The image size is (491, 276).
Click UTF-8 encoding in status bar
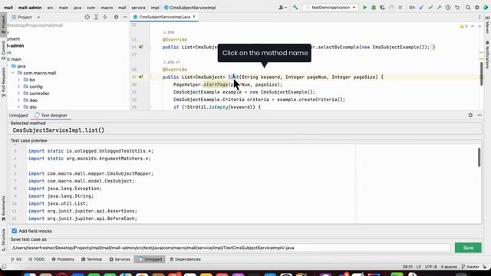(430, 267)
